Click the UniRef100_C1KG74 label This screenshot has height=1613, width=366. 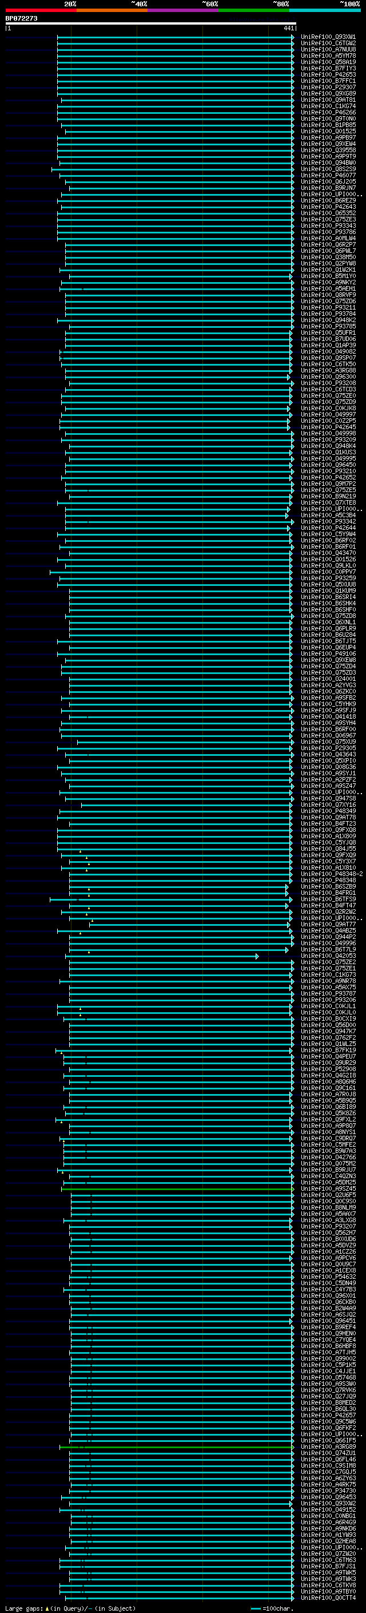(328, 106)
